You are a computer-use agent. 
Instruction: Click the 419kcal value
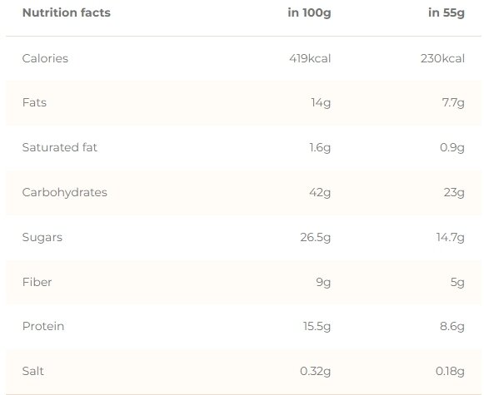[310, 58]
